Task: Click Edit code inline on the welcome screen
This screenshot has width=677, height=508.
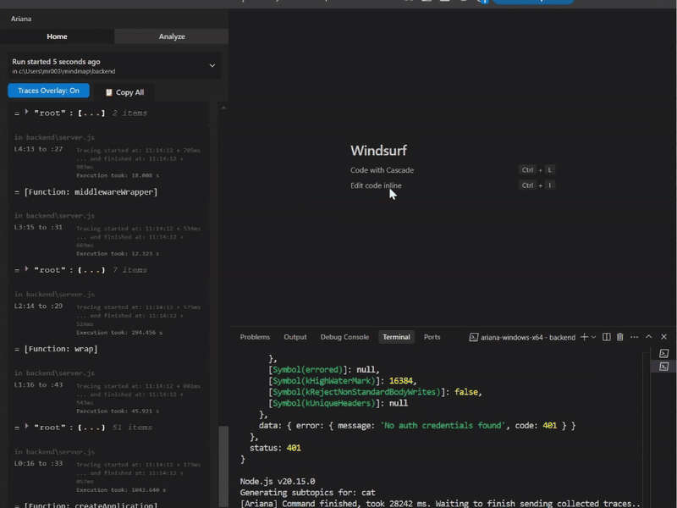Action: (376, 185)
